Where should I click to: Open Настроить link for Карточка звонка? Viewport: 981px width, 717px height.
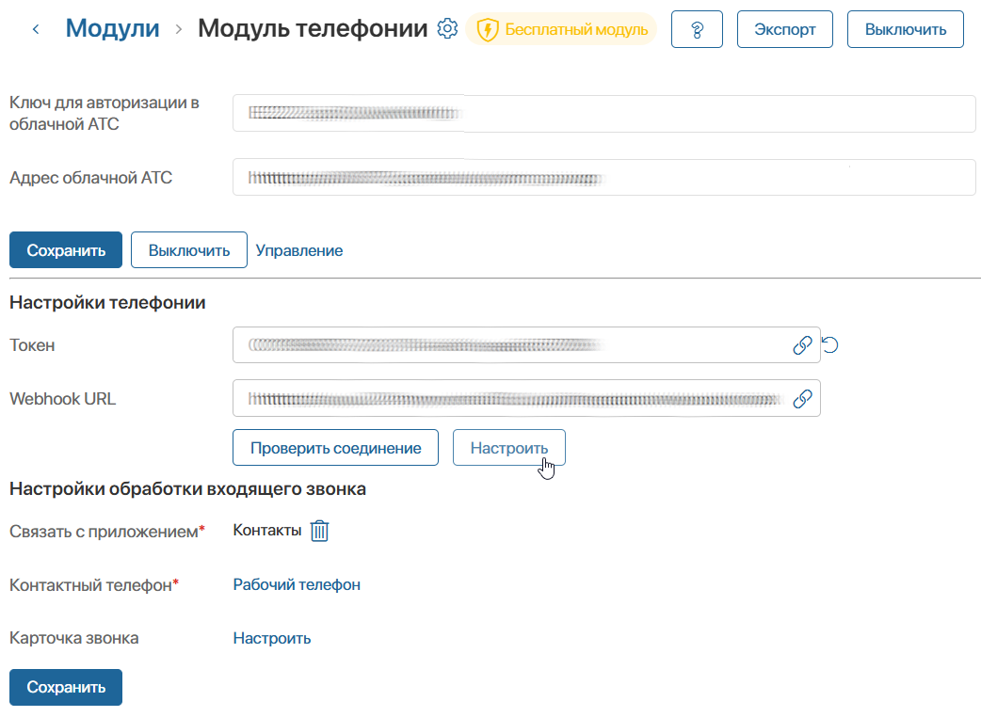click(272, 638)
